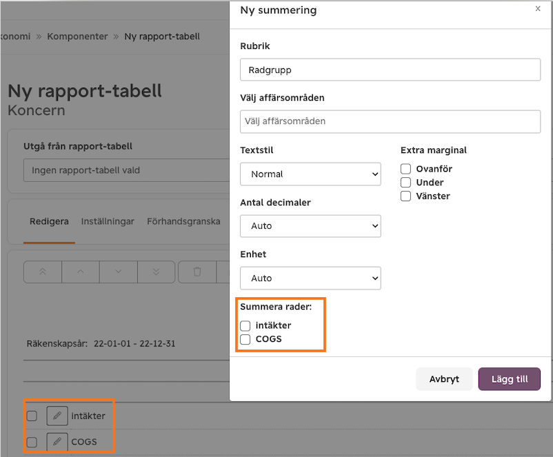
Task: Click the Koncern subtitle text
Action: (x=37, y=110)
